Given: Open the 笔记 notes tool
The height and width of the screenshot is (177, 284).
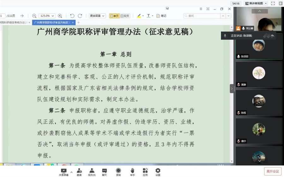Looking at the screenshot, I should (x=161, y=16).
